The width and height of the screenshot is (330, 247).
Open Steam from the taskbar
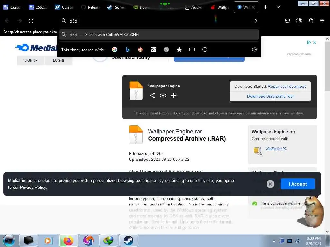click(x=129, y=241)
